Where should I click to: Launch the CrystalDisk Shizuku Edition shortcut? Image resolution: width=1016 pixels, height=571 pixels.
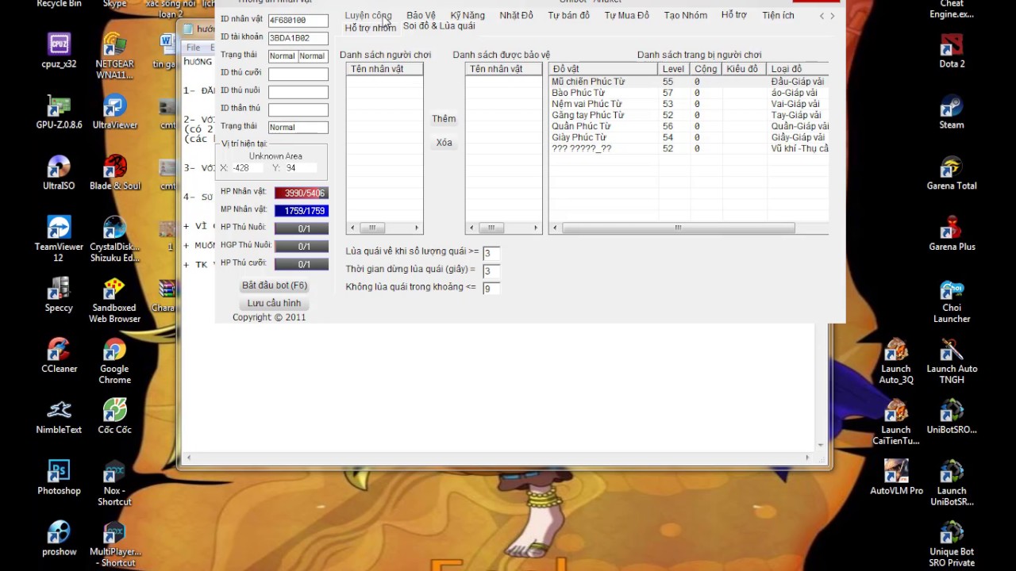114,239
